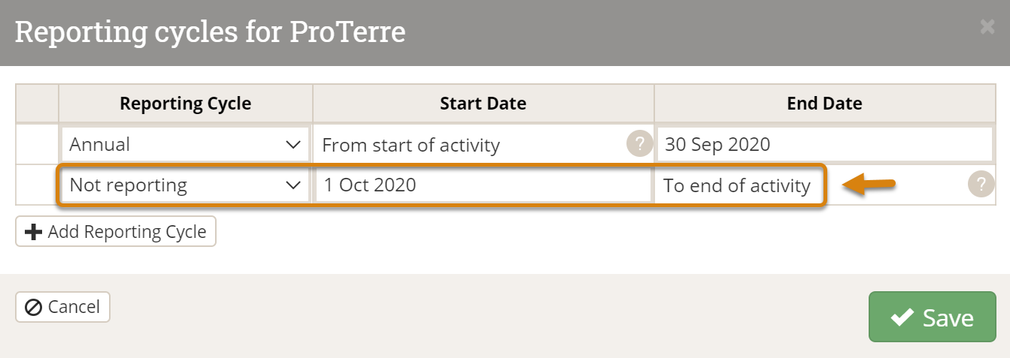
Task: Expand the Not reporting cycle dropdown
Action: (185, 185)
